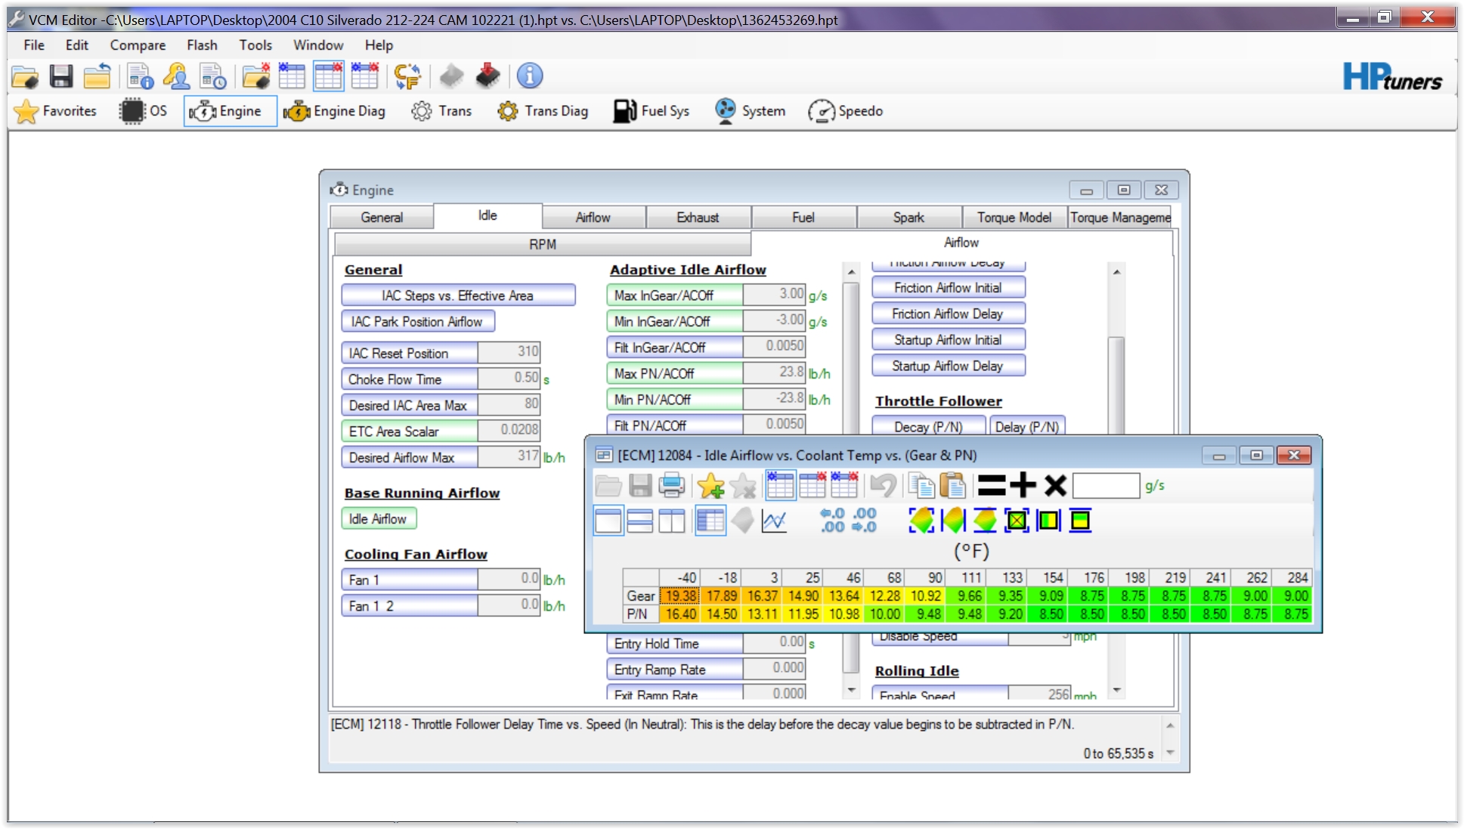Click the Copy icon in table toolbar
Screen dimensions: 1464x829
[x=921, y=485]
